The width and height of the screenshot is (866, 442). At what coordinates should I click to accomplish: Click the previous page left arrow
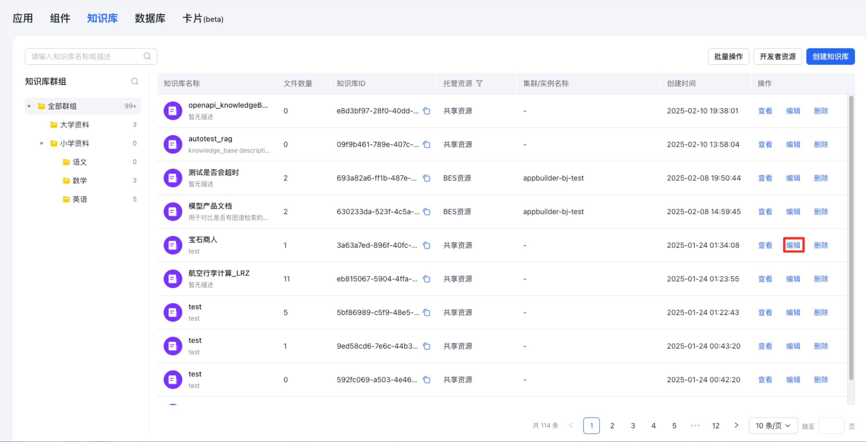(571, 425)
